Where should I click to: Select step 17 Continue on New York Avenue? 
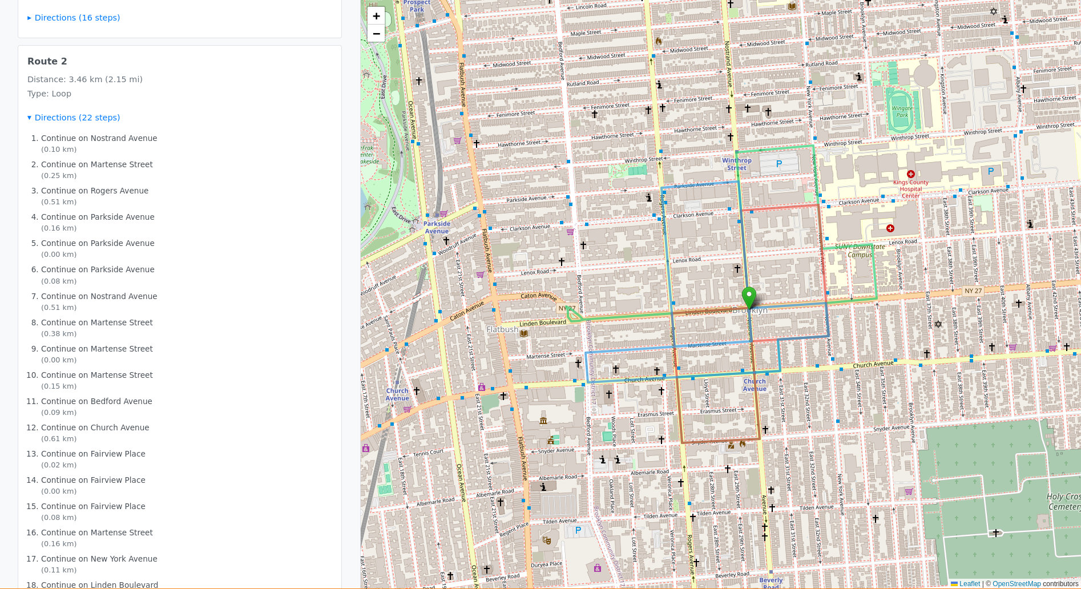(x=99, y=559)
